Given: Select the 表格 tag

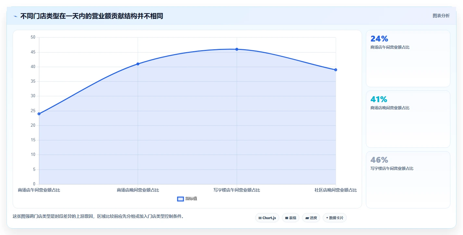Looking at the screenshot, I should [x=291, y=218].
